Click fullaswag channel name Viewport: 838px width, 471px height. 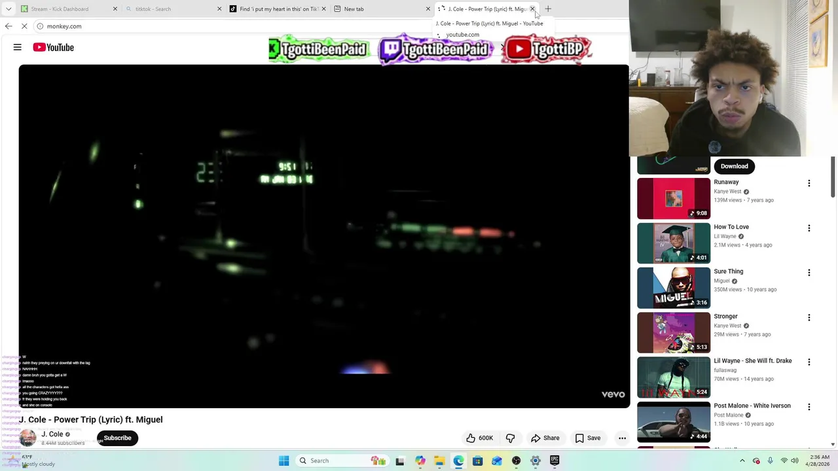coord(725,370)
